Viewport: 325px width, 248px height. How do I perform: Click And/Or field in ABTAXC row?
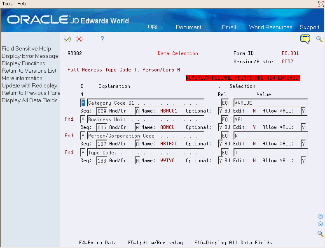coord(137,144)
